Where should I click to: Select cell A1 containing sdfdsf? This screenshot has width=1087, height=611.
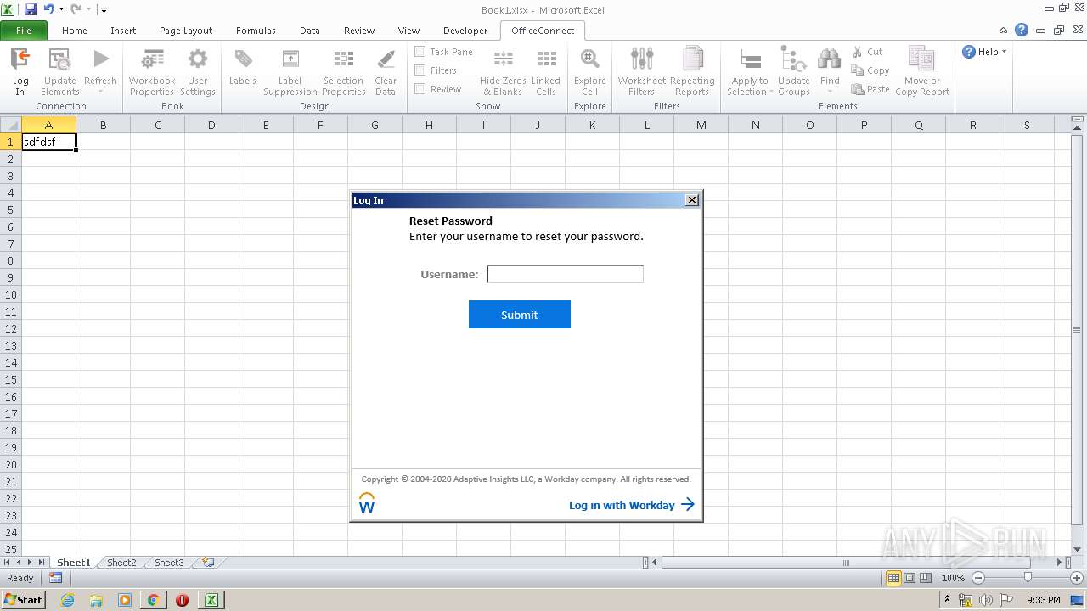(x=48, y=142)
